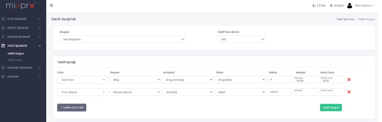Select Teklif Oluştur sidebar item
The width and height of the screenshot is (382, 122).
pos(16,53)
